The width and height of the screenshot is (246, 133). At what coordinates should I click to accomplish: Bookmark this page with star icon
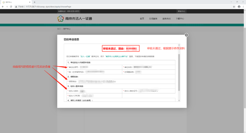point(234,6)
